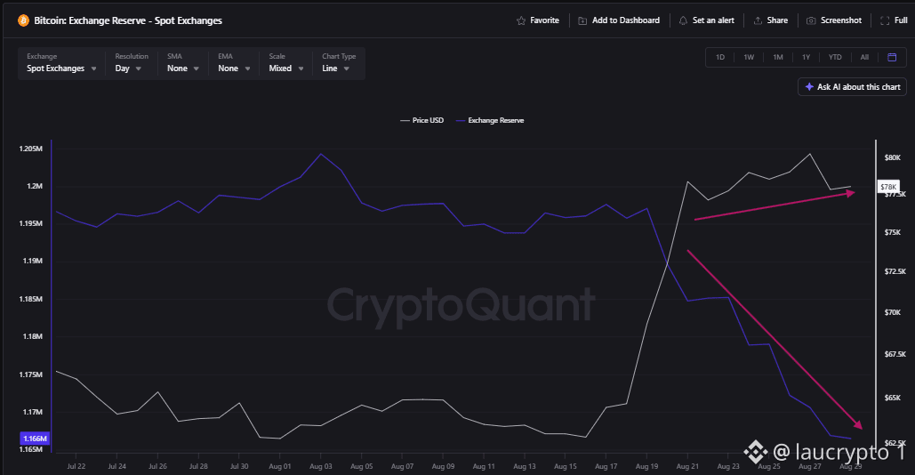Image resolution: width=915 pixels, height=475 pixels.
Task: Click the $78K price value tag
Action: coord(888,187)
